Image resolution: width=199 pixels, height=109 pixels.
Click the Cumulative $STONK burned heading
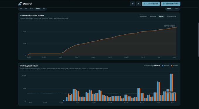(x=32, y=16)
